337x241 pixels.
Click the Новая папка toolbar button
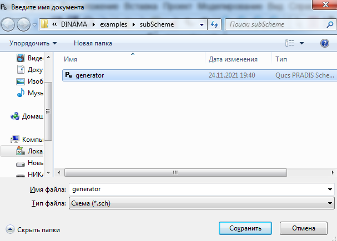[93, 43]
